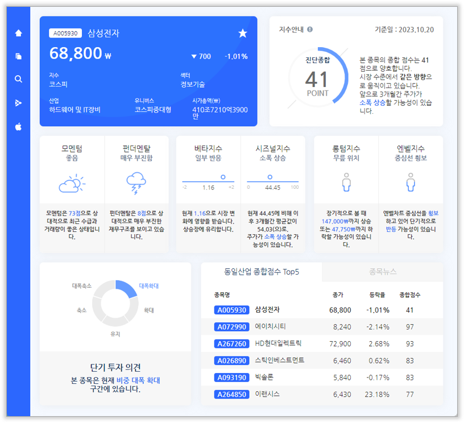Click the 시즈널지수 slider marker

[x=270, y=177]
